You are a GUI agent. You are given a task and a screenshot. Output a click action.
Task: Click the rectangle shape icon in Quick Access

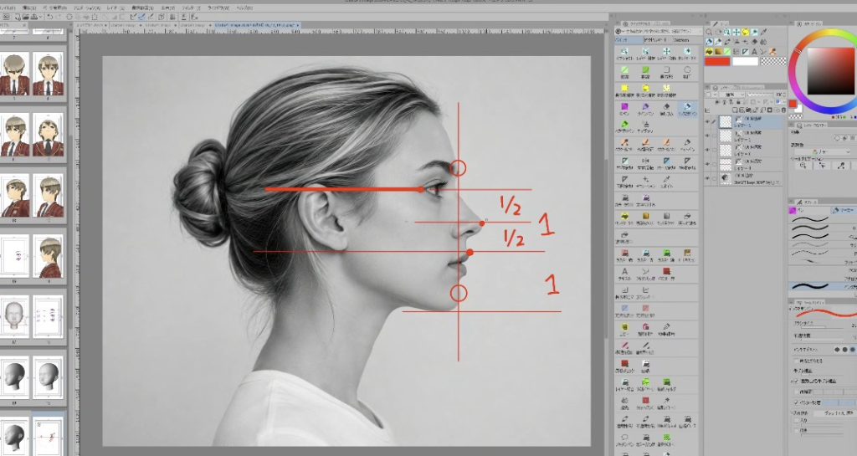point(666,71)
